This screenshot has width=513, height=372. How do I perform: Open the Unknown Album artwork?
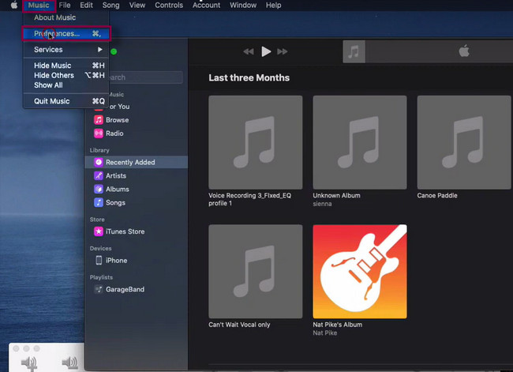(x=360, y=142)
